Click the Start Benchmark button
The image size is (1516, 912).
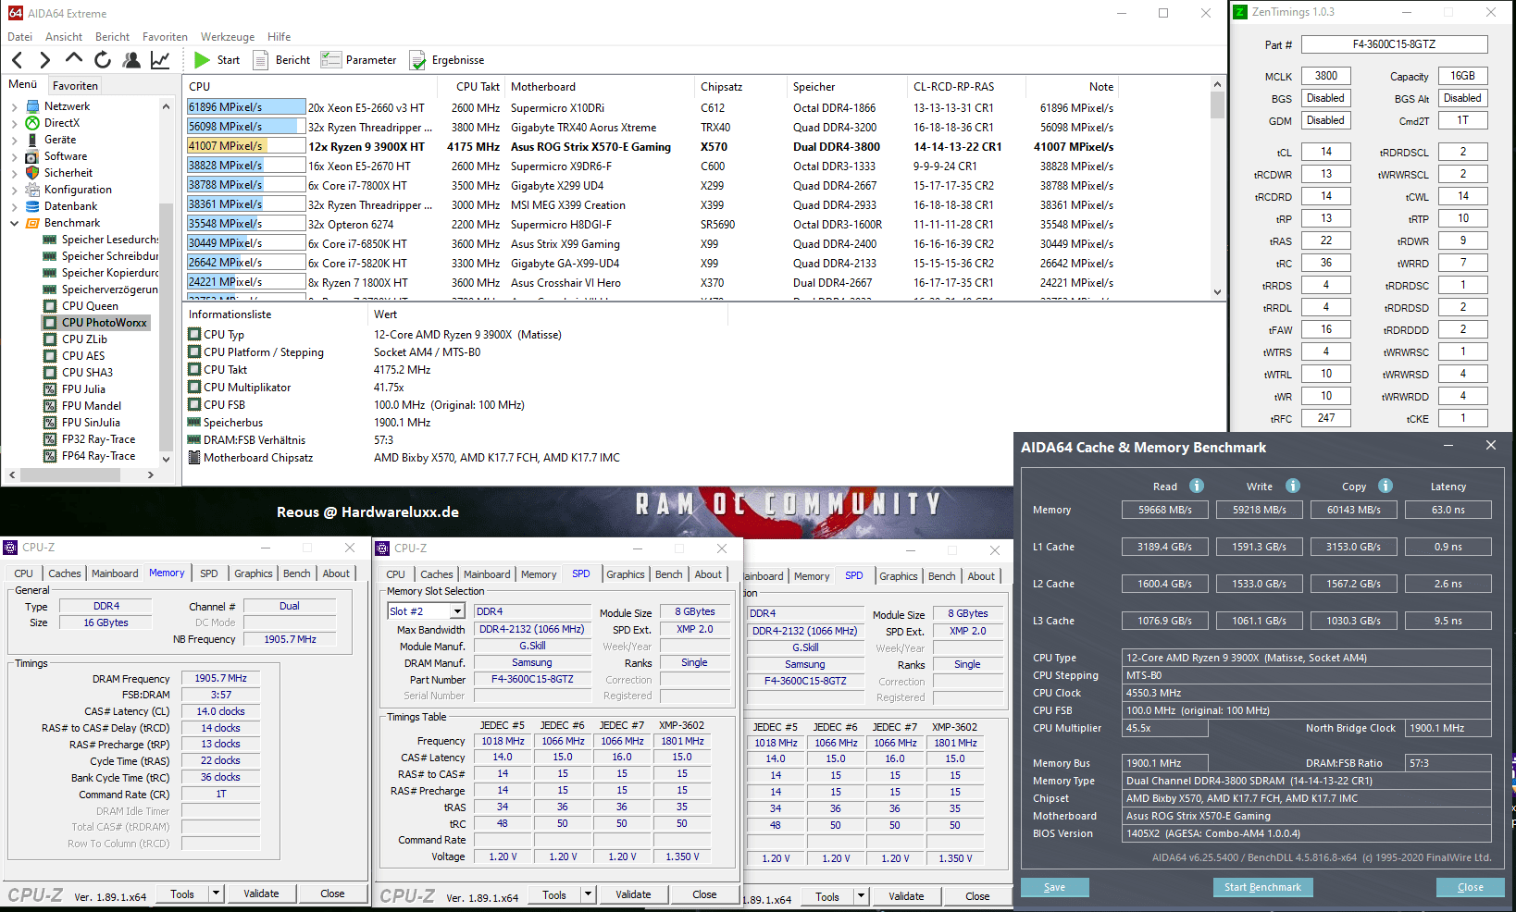point(1262,887)
